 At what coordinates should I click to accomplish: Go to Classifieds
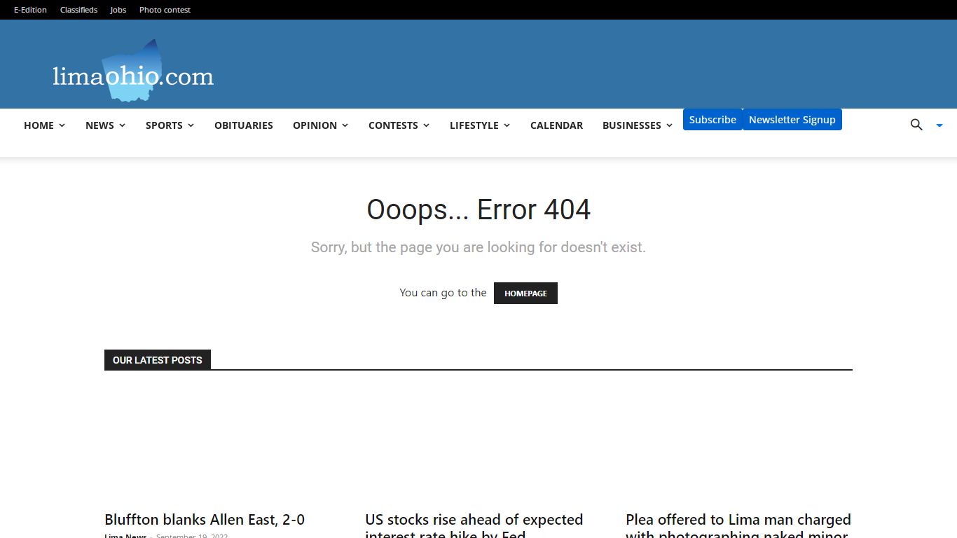pyautogui.click(x=78, y=10)
